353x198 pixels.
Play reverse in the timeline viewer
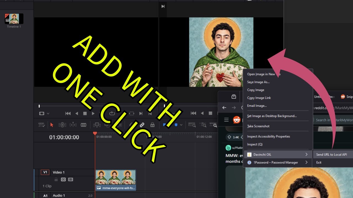pyautogui.click(x=202, y=113)
